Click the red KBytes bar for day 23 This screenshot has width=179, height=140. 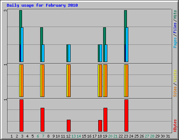click(x=126, y=115)
